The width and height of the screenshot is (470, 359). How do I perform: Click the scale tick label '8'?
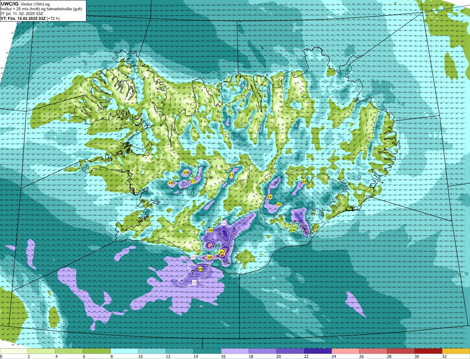coord(111,356)
